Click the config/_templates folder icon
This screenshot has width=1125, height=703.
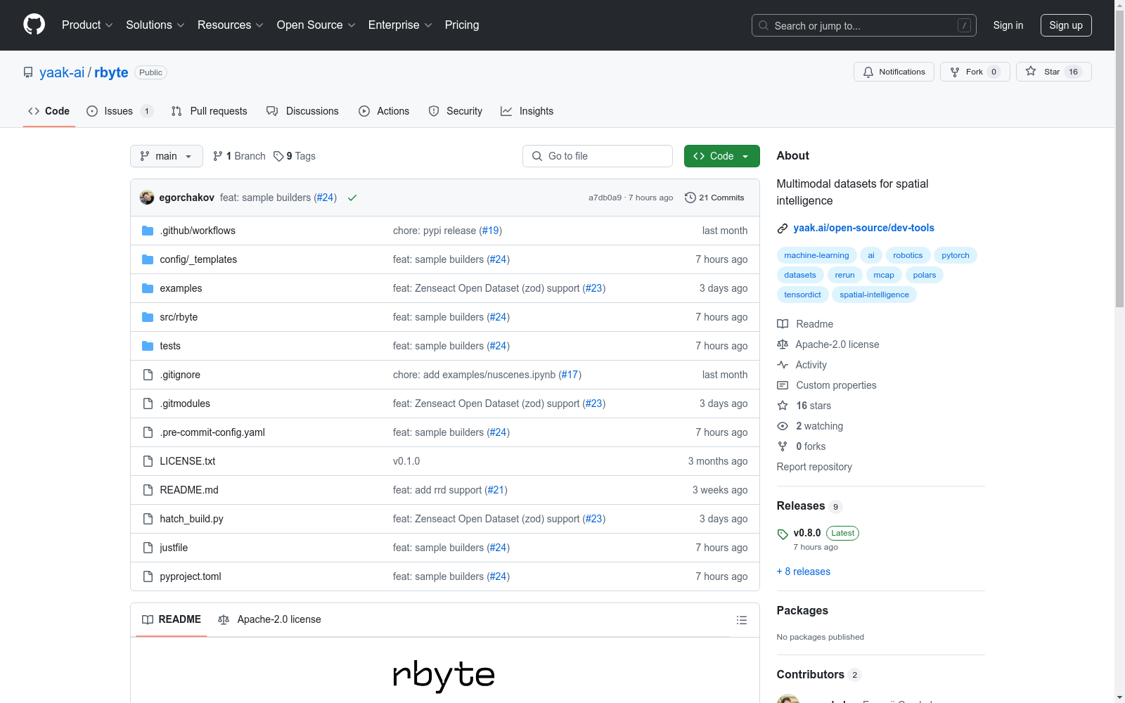point(148,259)
